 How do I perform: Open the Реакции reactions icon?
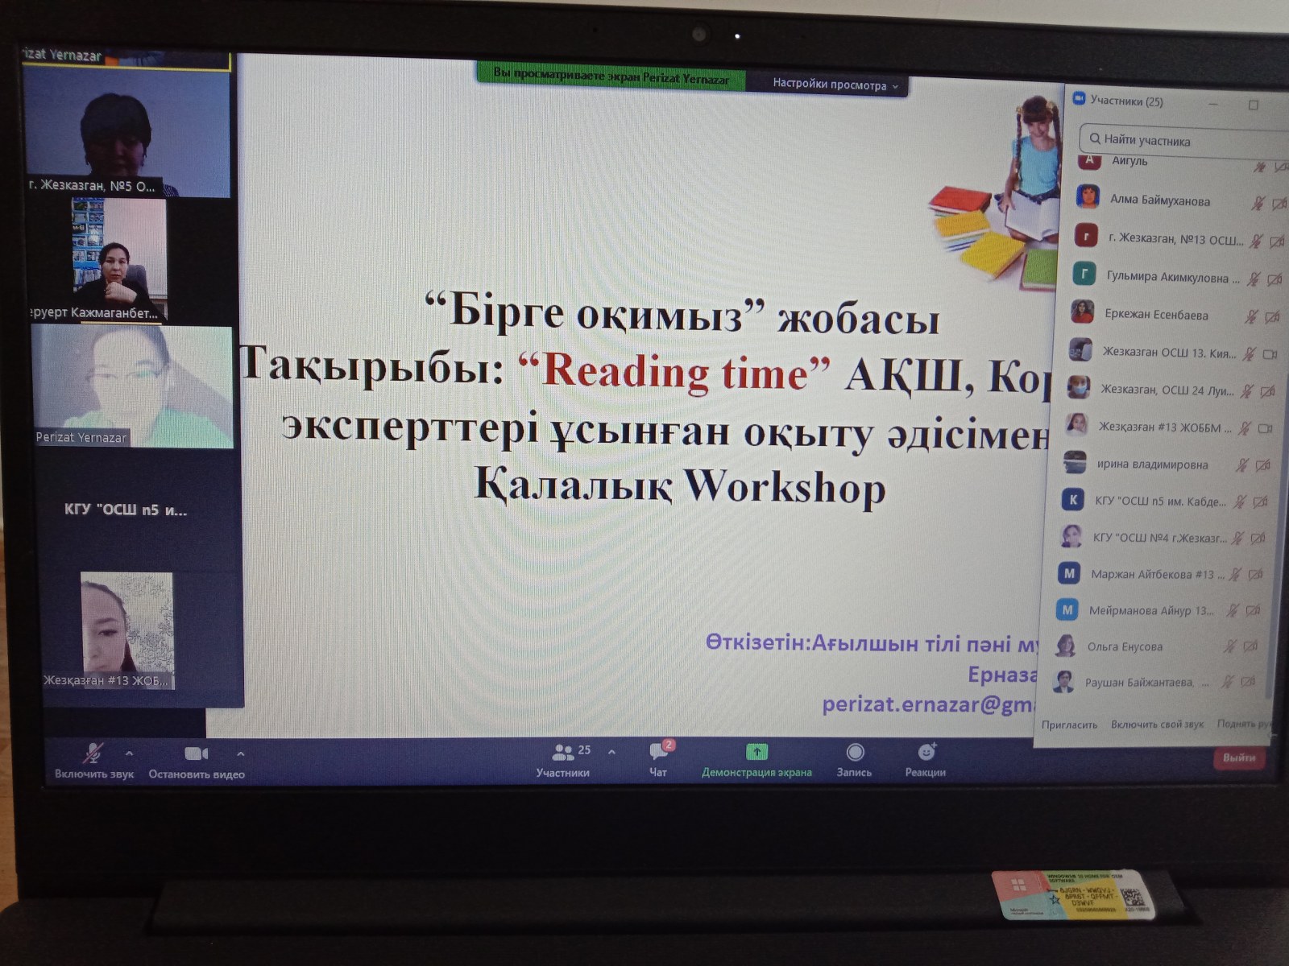click(x=926, y=752)
